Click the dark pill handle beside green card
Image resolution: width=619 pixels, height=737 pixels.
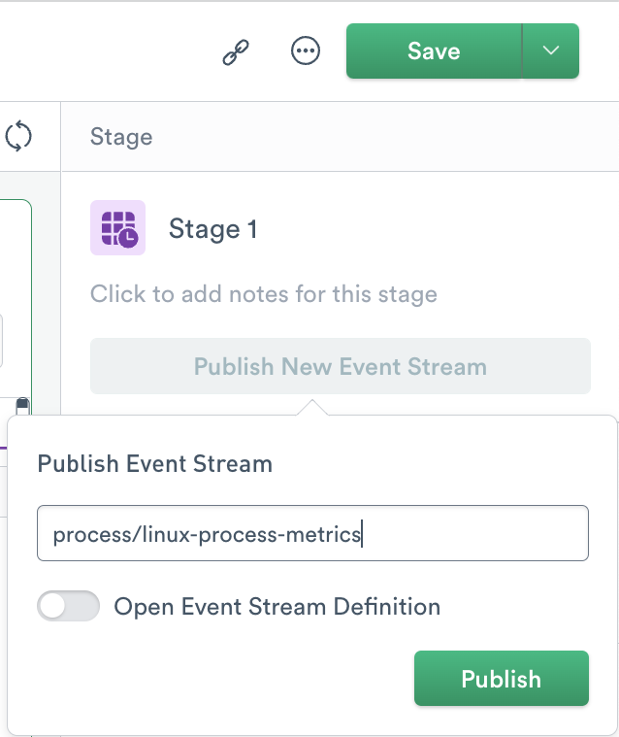click(22, 406)
